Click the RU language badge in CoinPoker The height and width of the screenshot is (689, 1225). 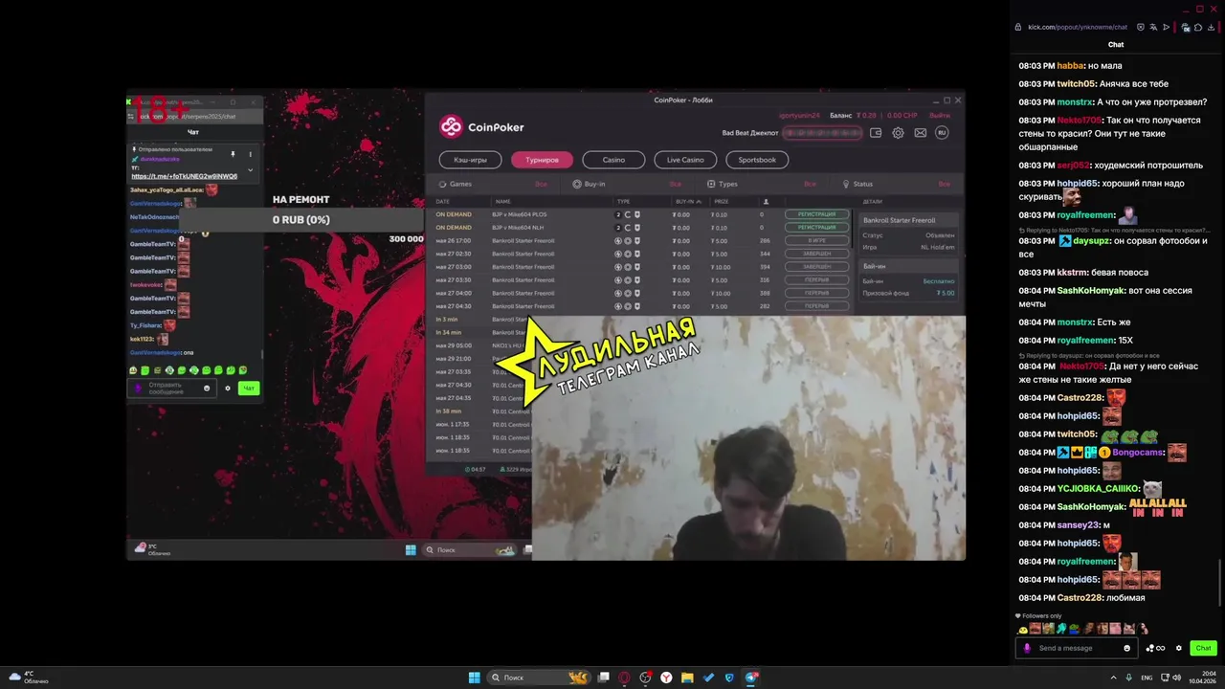click(942, 133)
